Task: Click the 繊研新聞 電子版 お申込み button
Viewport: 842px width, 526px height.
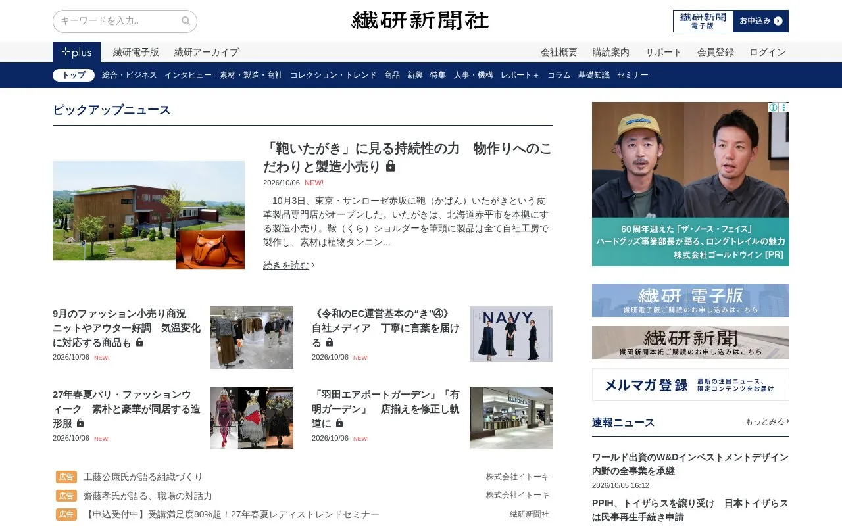Action: (731, 21)
